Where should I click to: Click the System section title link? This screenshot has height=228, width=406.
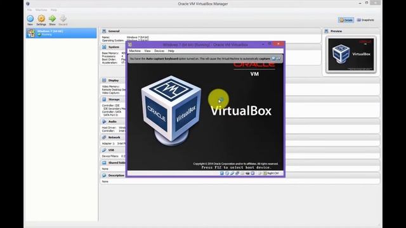point(114,47)
